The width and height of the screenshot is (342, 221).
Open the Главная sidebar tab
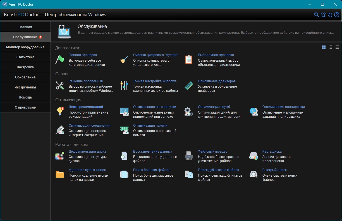click(25, 27)
